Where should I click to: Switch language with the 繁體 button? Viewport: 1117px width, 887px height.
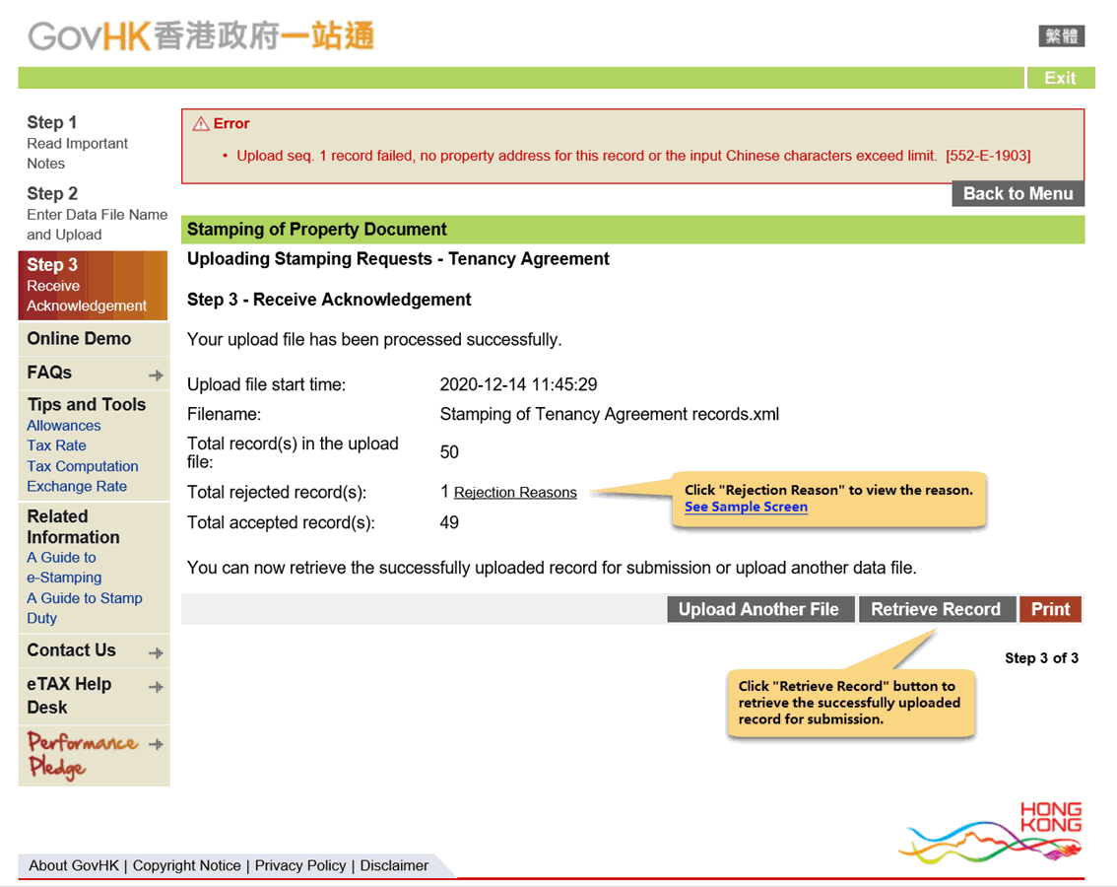click(x=1061, y=35)
